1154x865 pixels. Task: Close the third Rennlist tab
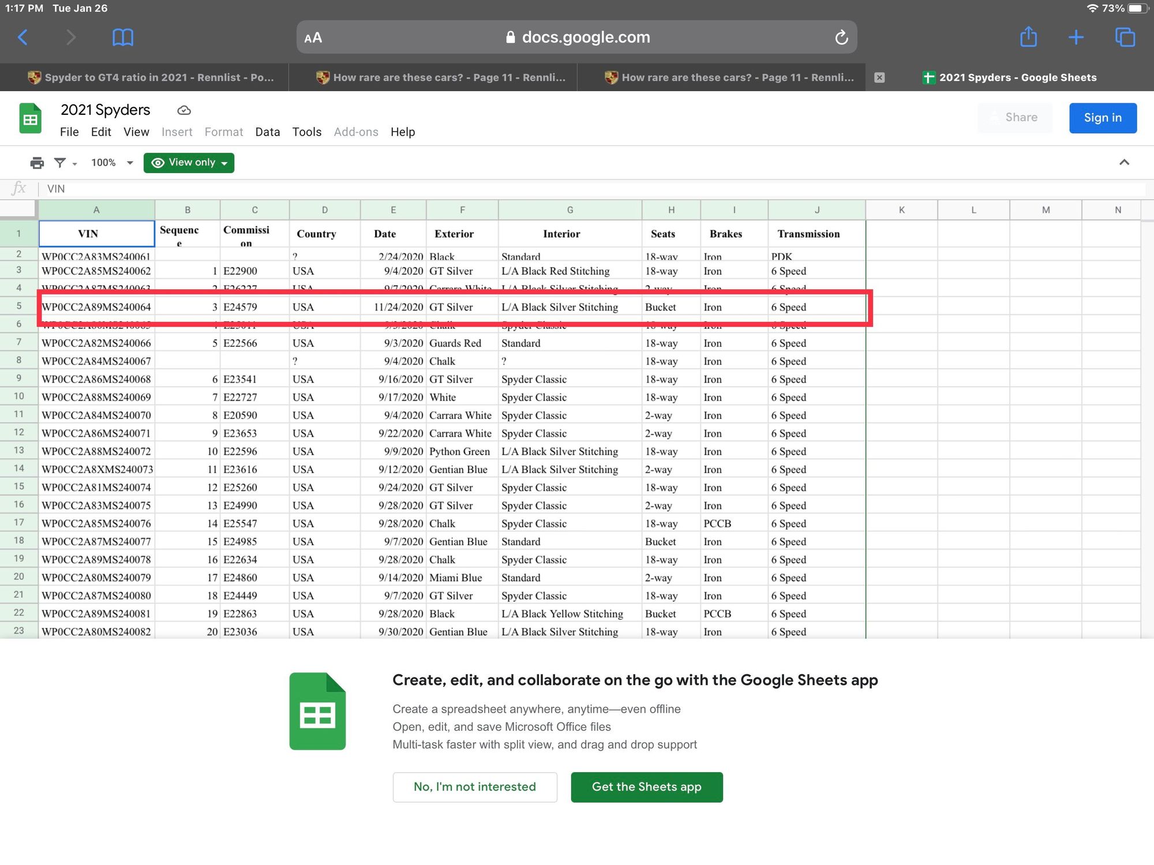click(x=879, y=77)
